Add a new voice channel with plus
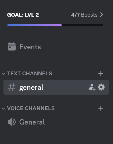 click(x=101, y=108)
